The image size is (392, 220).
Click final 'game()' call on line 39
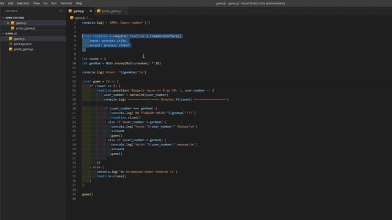[x=88, y=194]
